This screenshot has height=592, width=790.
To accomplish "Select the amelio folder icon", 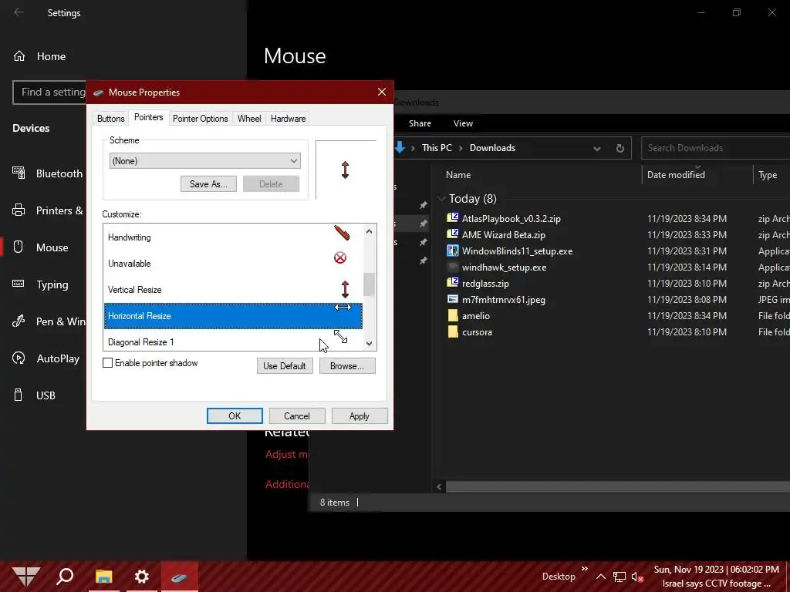I will click(453, 315).
